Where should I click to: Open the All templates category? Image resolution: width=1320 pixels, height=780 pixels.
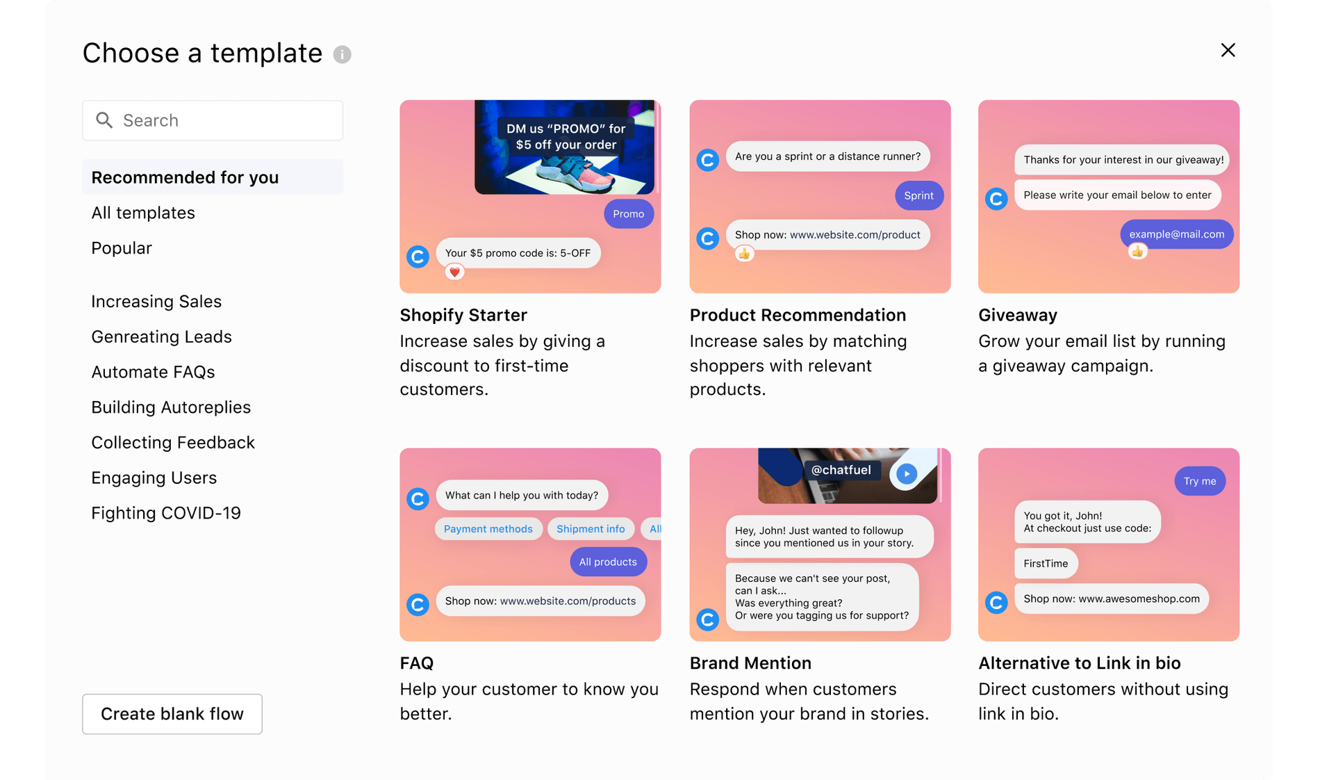pyautogui.click(x=143, y=213)
